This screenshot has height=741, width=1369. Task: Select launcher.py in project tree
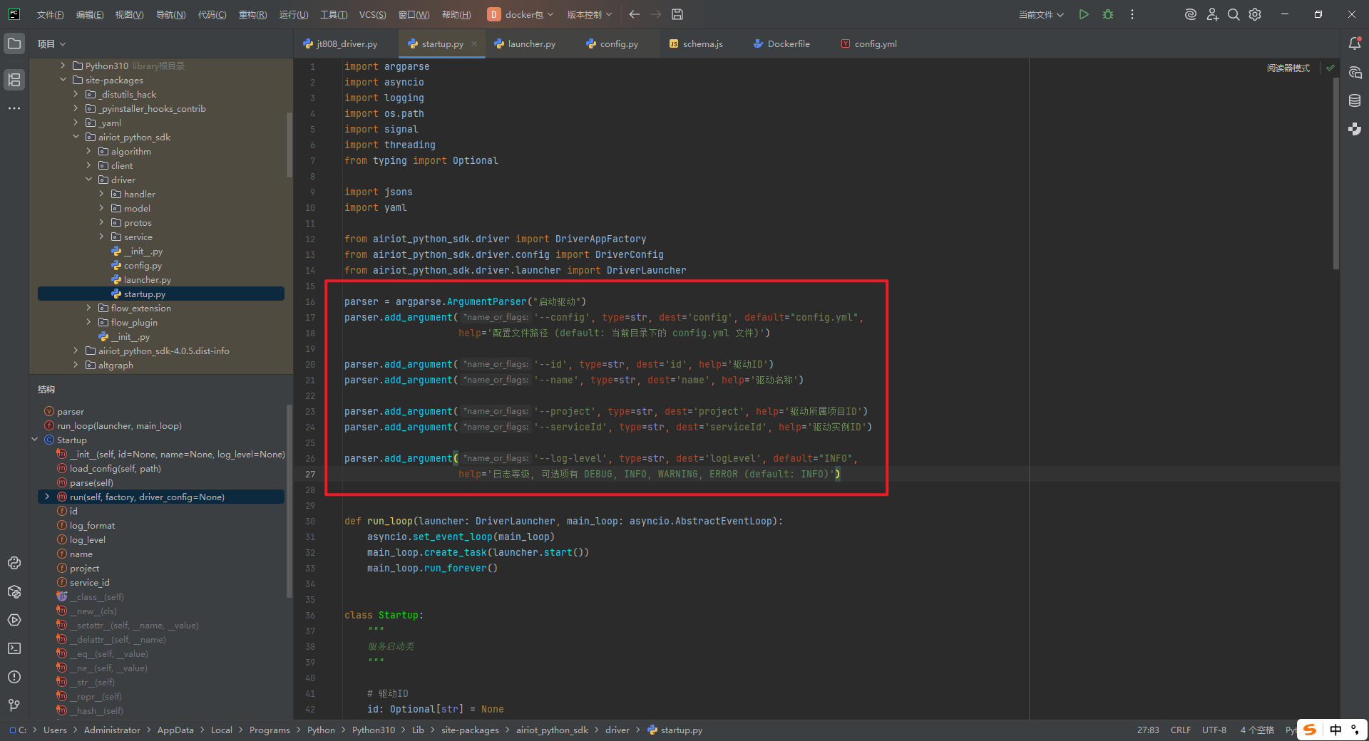tap(148, 279)
